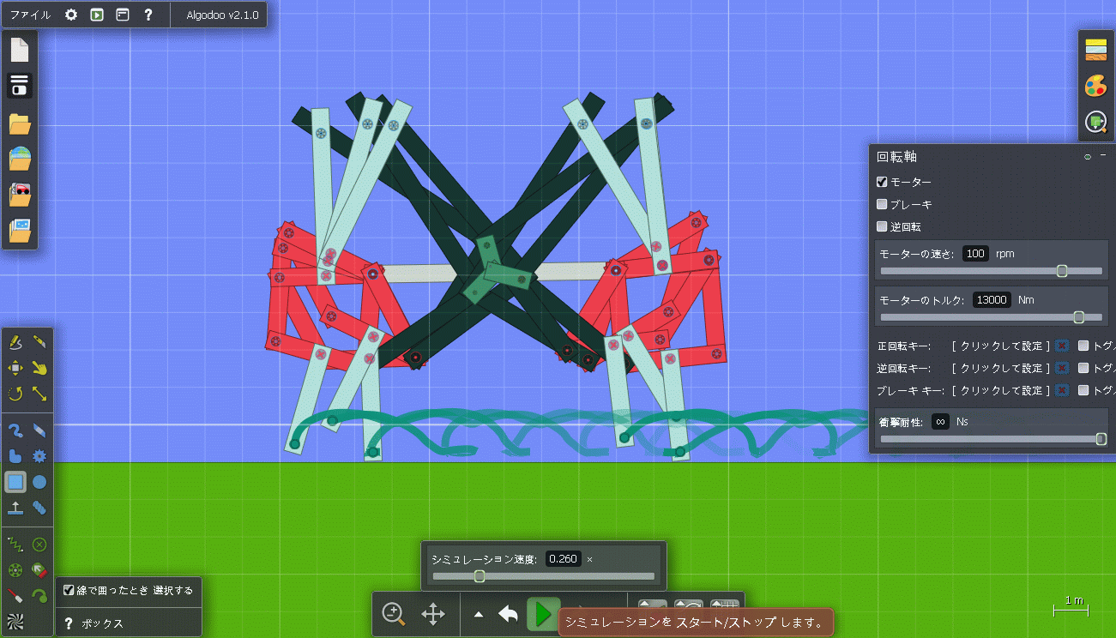Open the color palette icon
Viewport: 1116px width, 638px height.
1095,86
